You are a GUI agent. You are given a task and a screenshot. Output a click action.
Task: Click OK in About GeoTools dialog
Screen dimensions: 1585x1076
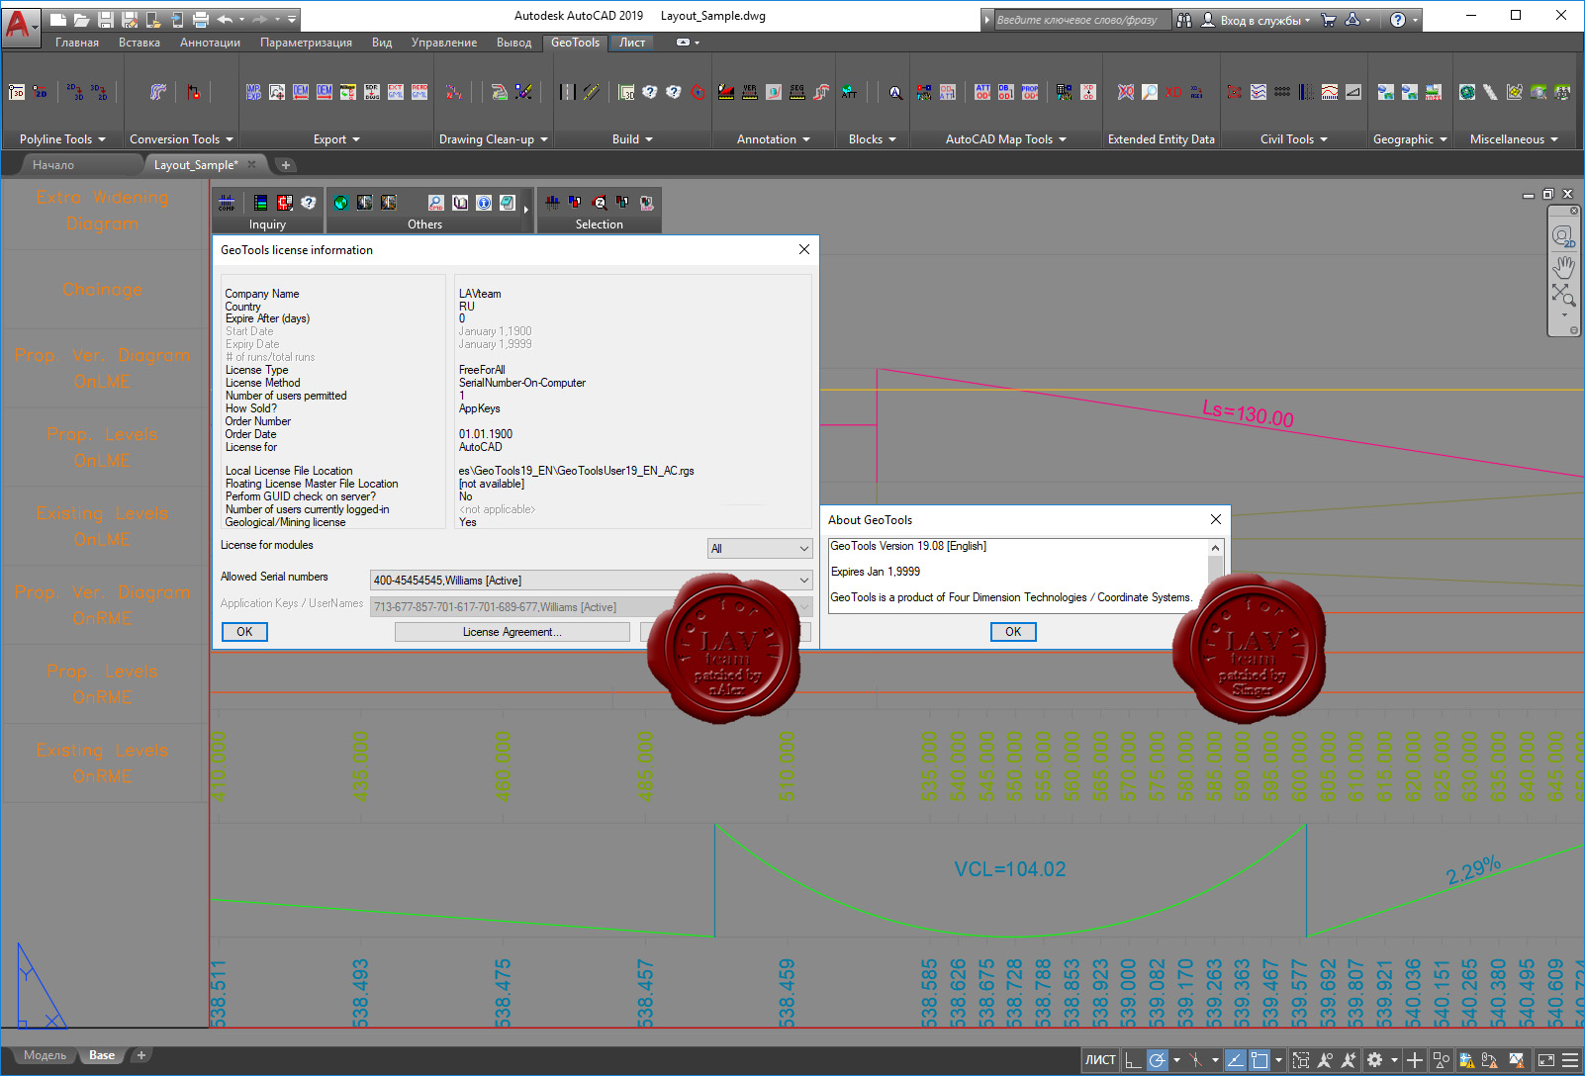(x=1013, y=632)
